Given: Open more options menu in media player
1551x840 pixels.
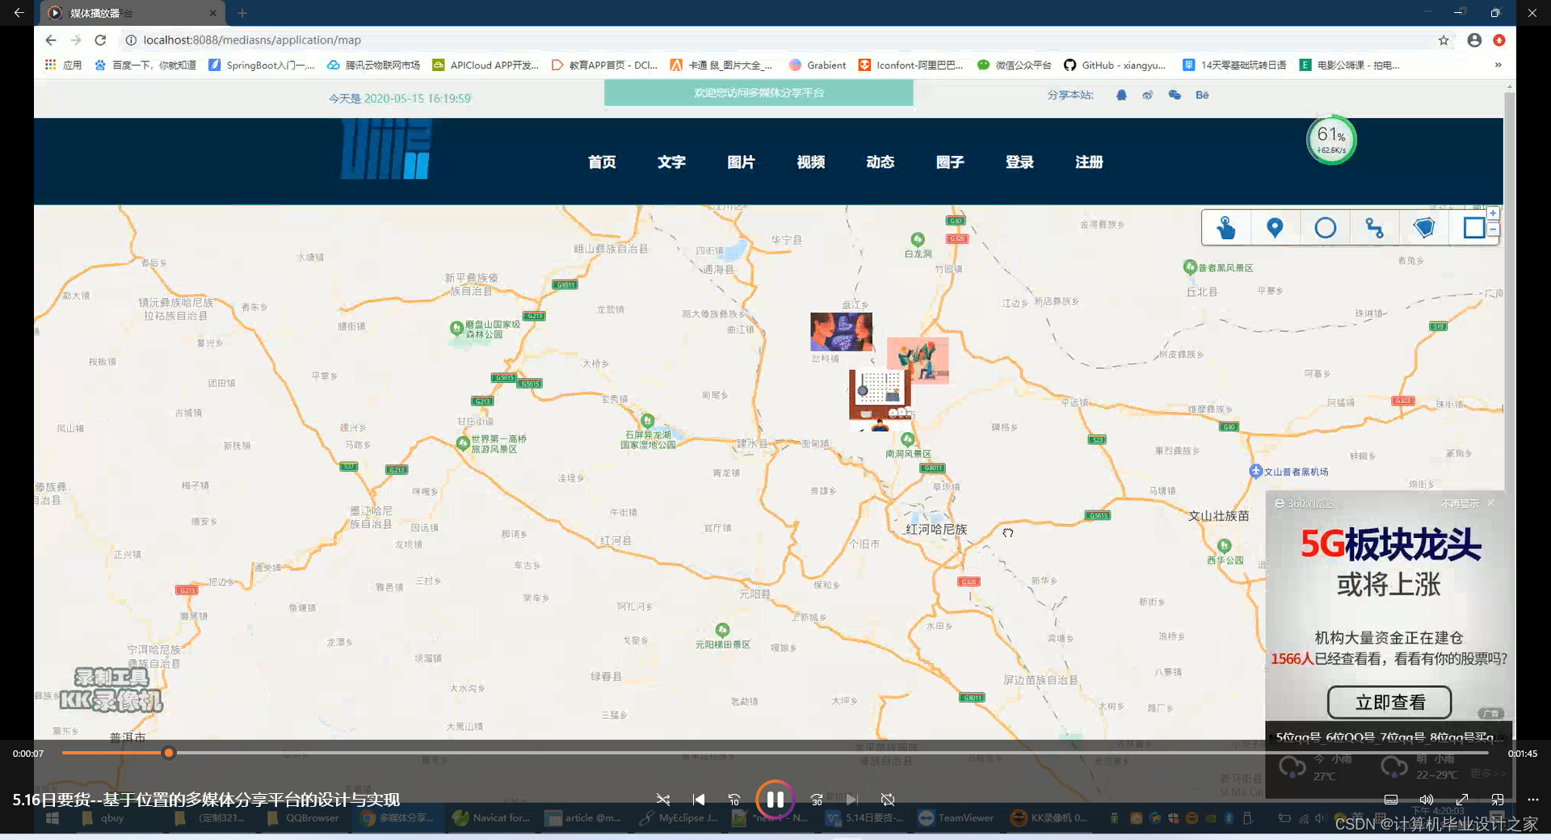Looking at the screenshot, I should pyautogui.click(x=1533, y=799).
